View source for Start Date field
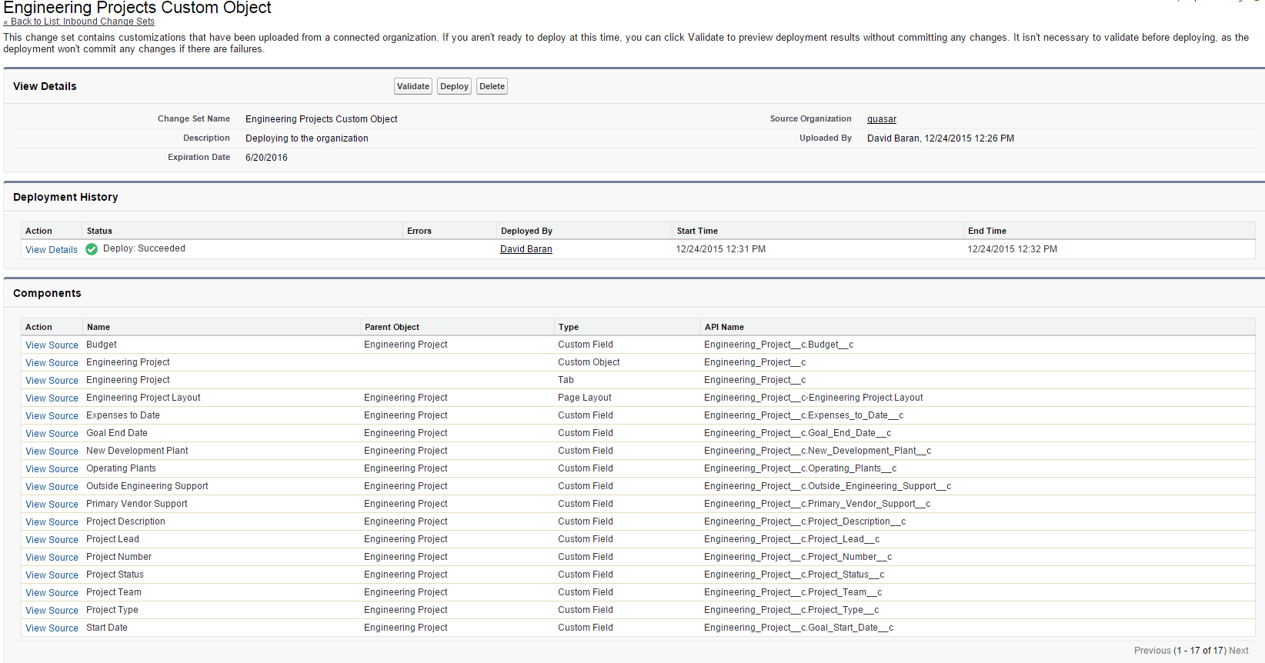This screenshot has width=1265, height=663. 52,628
